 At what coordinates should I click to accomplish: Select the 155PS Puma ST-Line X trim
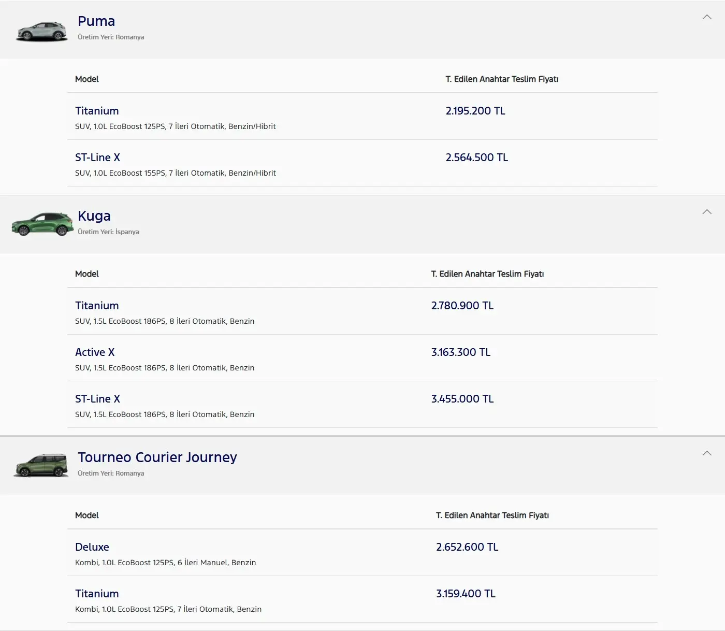(x=97, y=157)
